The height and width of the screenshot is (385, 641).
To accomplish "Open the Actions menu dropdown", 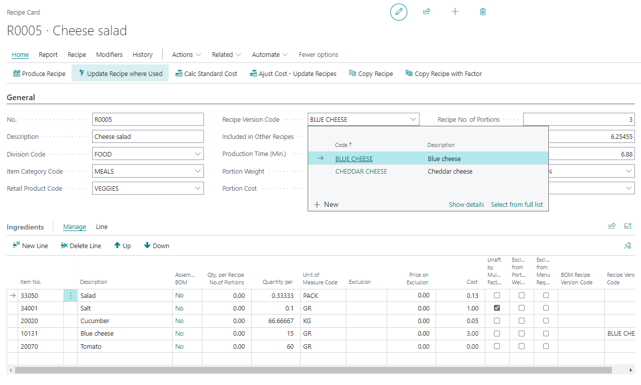I will 186,54.
